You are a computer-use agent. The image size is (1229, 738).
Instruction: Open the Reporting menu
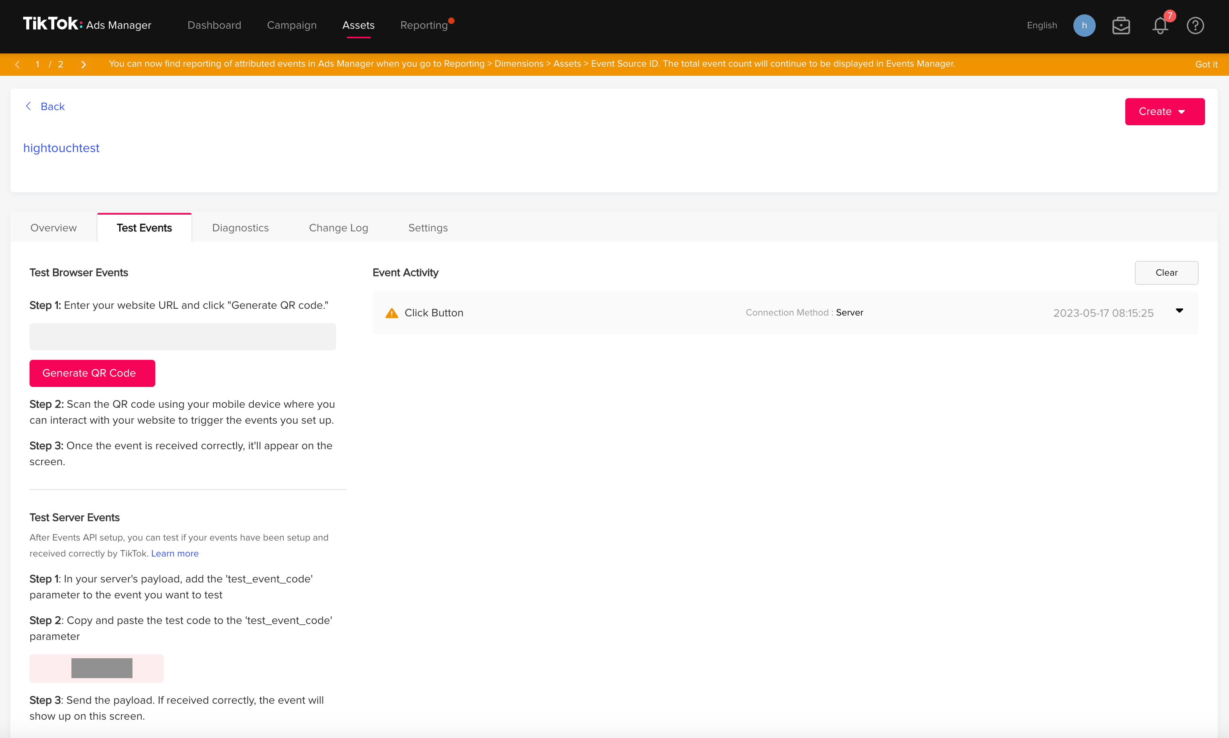point(424,25)
